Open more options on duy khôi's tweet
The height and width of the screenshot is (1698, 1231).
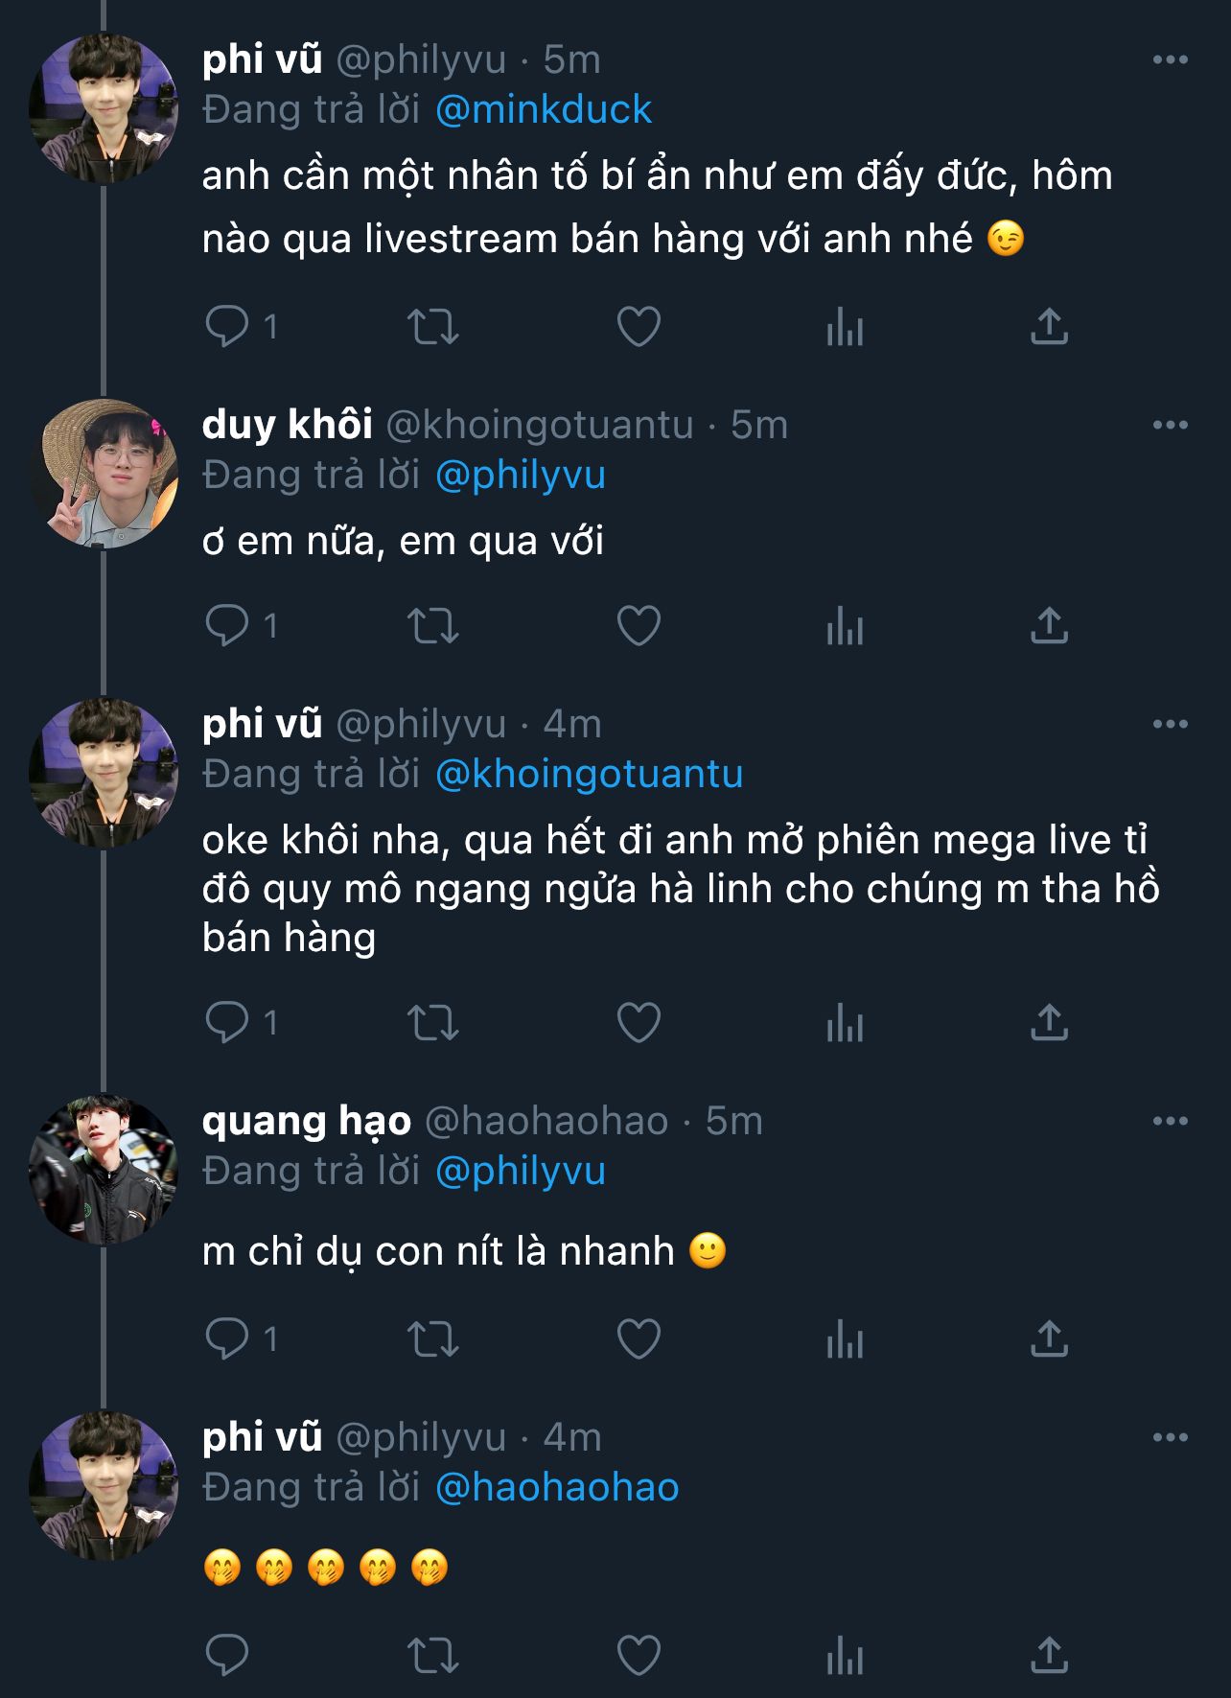[x=1170, y=426]
